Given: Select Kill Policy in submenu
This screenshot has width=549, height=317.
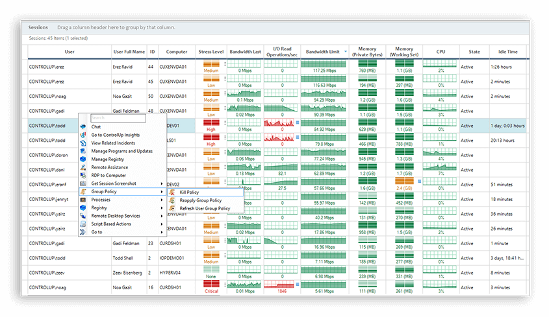Looking at the screenshot, I should (x=189, y=193).
